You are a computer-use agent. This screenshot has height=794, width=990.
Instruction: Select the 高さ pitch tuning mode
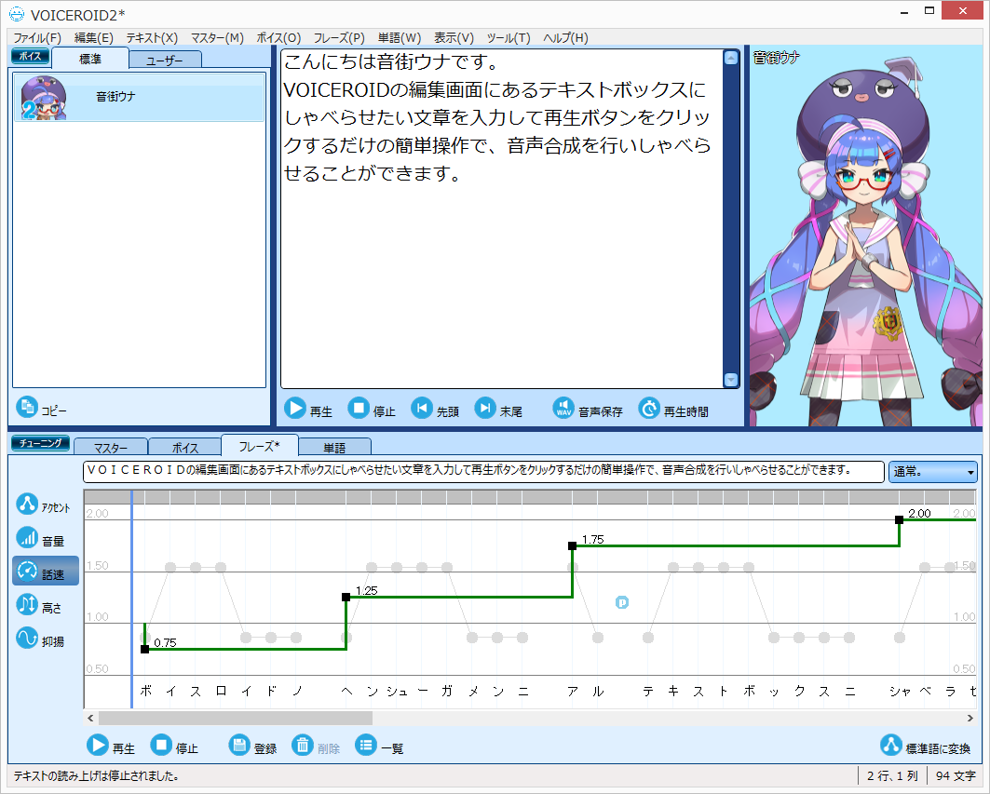(44, 605)
